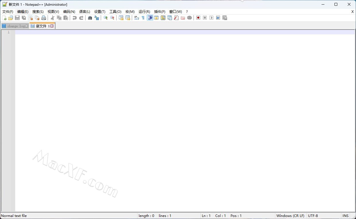Screen dimensions: 356x219
Task: Click Windows (CR LF) in status bar
Action: (x=290, y=216)
